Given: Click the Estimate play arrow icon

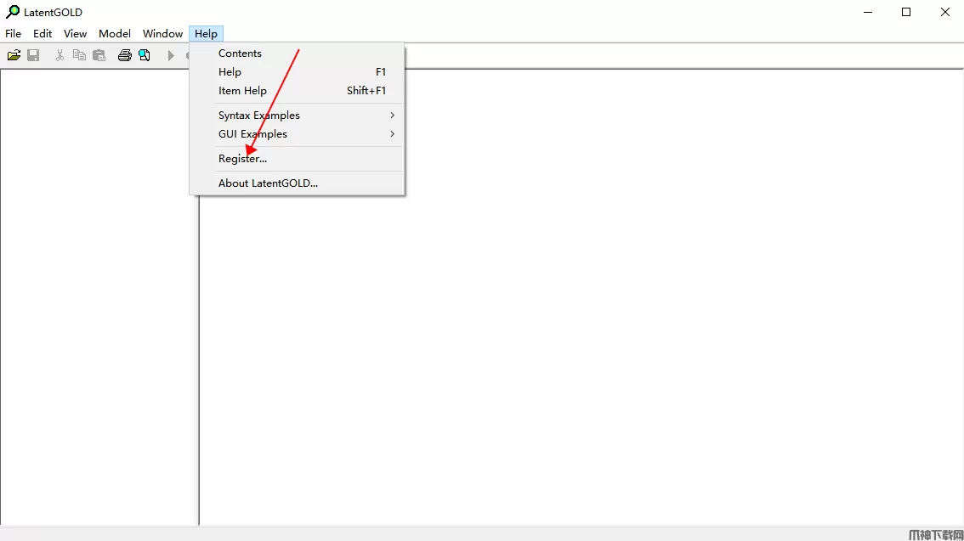Looking at the screenshot, I should pos(171,55).
